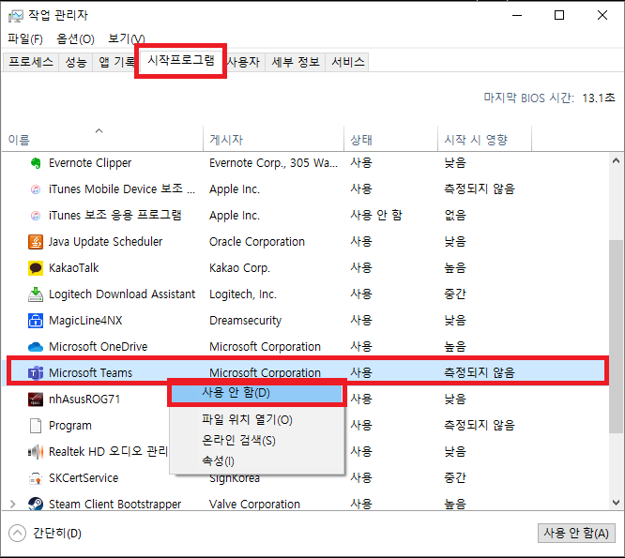Open the 옵션(O) menu

coord(75,39)
